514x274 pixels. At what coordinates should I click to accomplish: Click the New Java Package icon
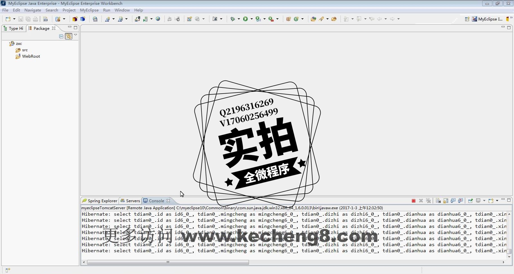tap(288, 19)
